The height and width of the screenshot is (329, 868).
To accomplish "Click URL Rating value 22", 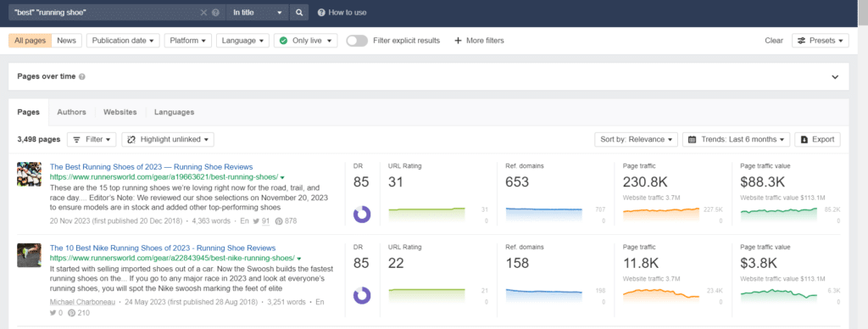I will (397, 263).
